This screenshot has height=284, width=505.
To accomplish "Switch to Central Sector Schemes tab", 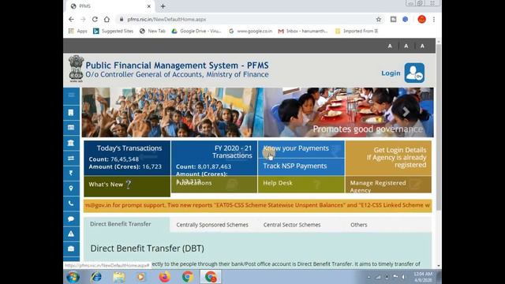I will 292,225.
